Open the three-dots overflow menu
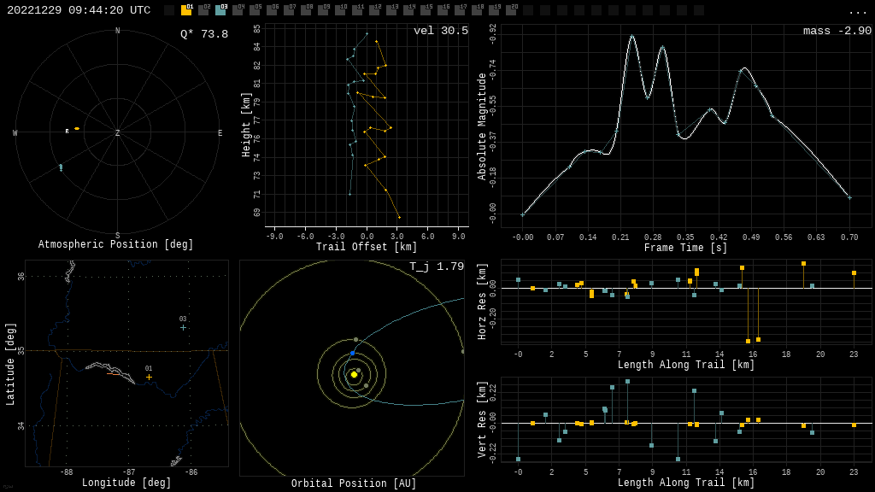 coord(857,11)
